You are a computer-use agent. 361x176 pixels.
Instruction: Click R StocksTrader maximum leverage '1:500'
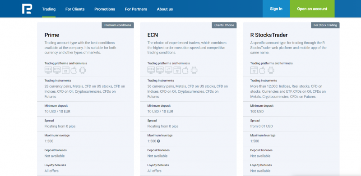point(255,141)
